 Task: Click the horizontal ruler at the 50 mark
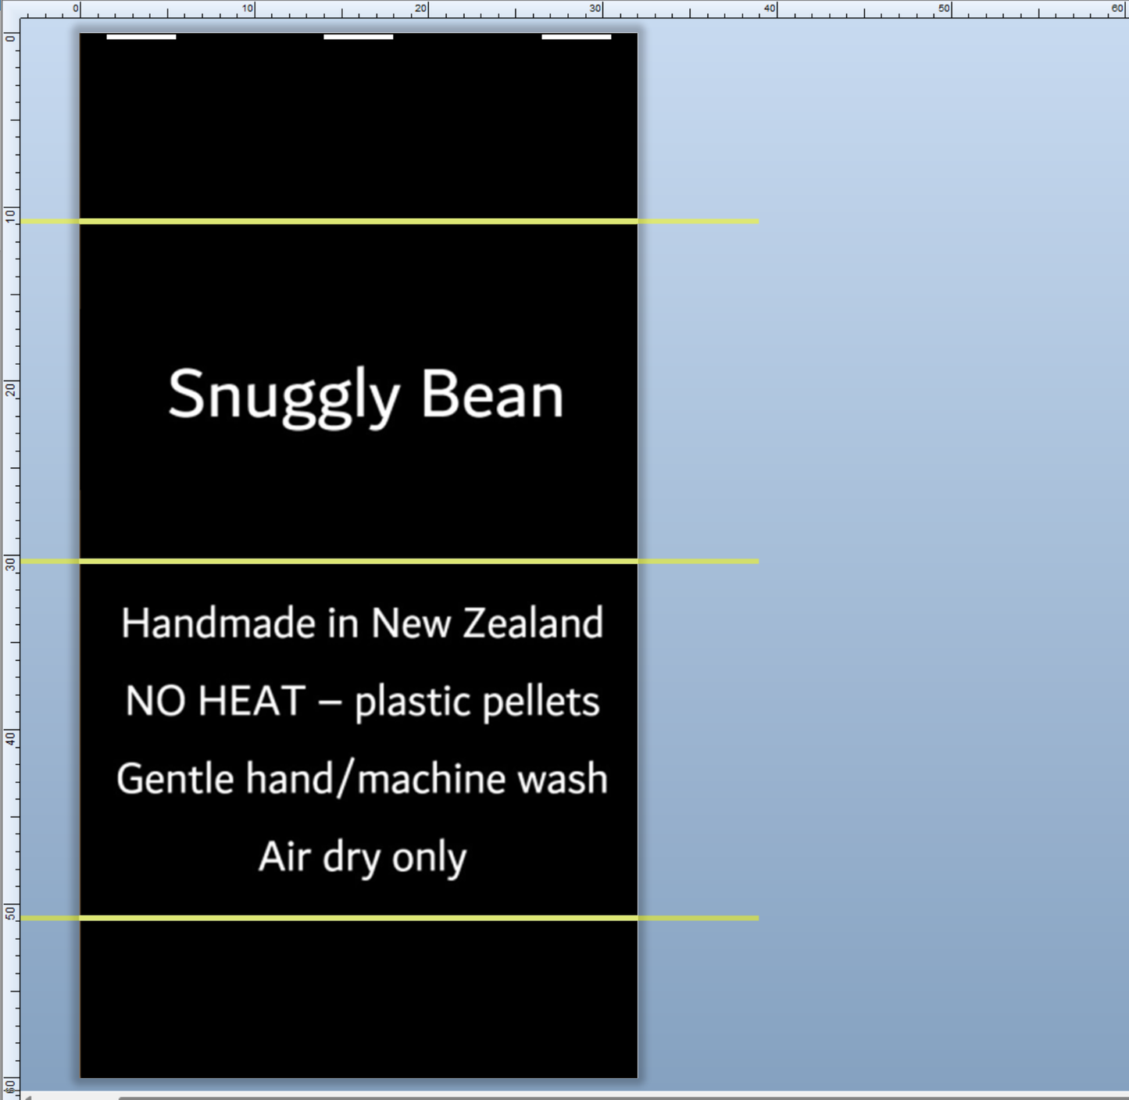[x=951, y=9]
